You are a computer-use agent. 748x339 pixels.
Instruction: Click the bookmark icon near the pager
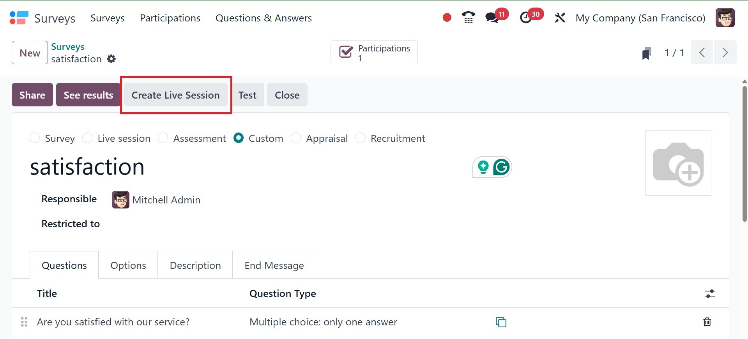click(x=647, y=53)
